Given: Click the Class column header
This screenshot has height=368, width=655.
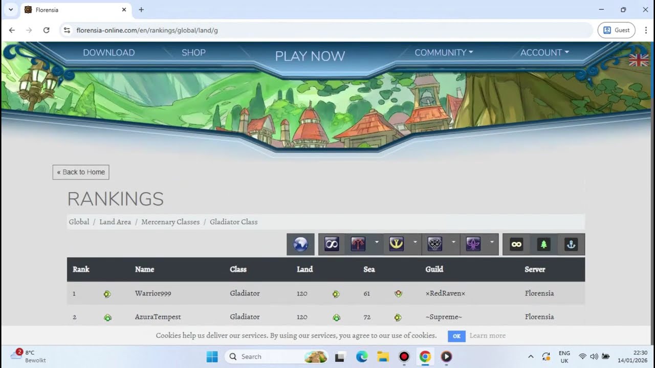Looking at the screenshot, I should coord(238,269).
